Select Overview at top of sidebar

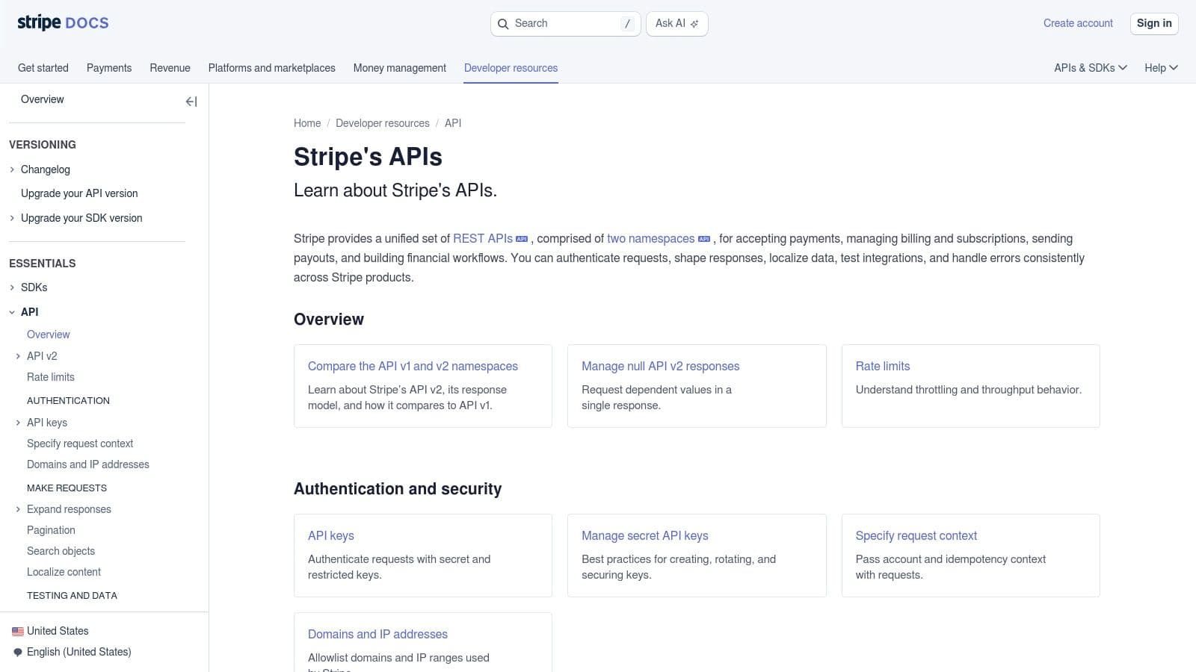point(43,99)
